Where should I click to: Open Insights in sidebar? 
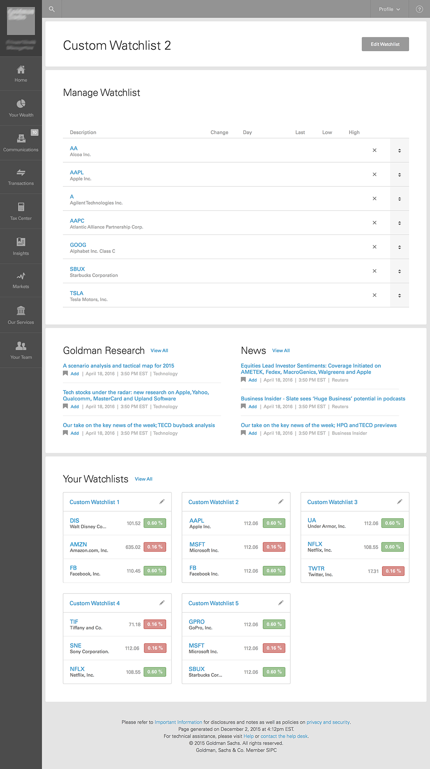pos(21,247)
